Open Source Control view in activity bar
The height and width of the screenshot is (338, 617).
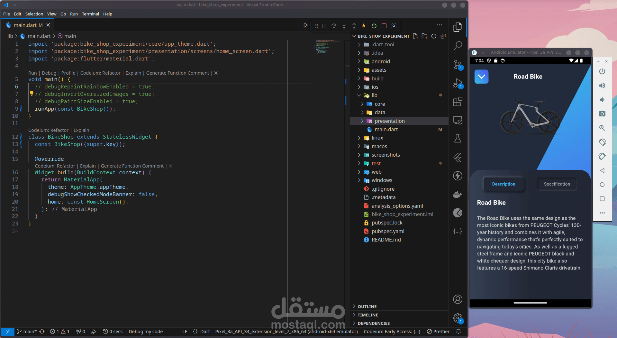[x=458, y=65]
